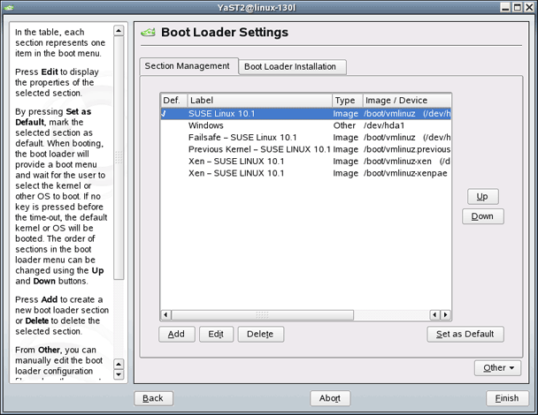Screen dimensions: 538x415
Task: Go Back with the Back button
Action: [x=153, y=398]
